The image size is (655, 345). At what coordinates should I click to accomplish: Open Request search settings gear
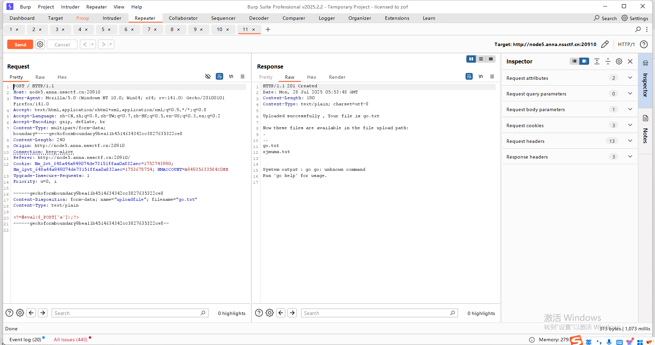20,313
